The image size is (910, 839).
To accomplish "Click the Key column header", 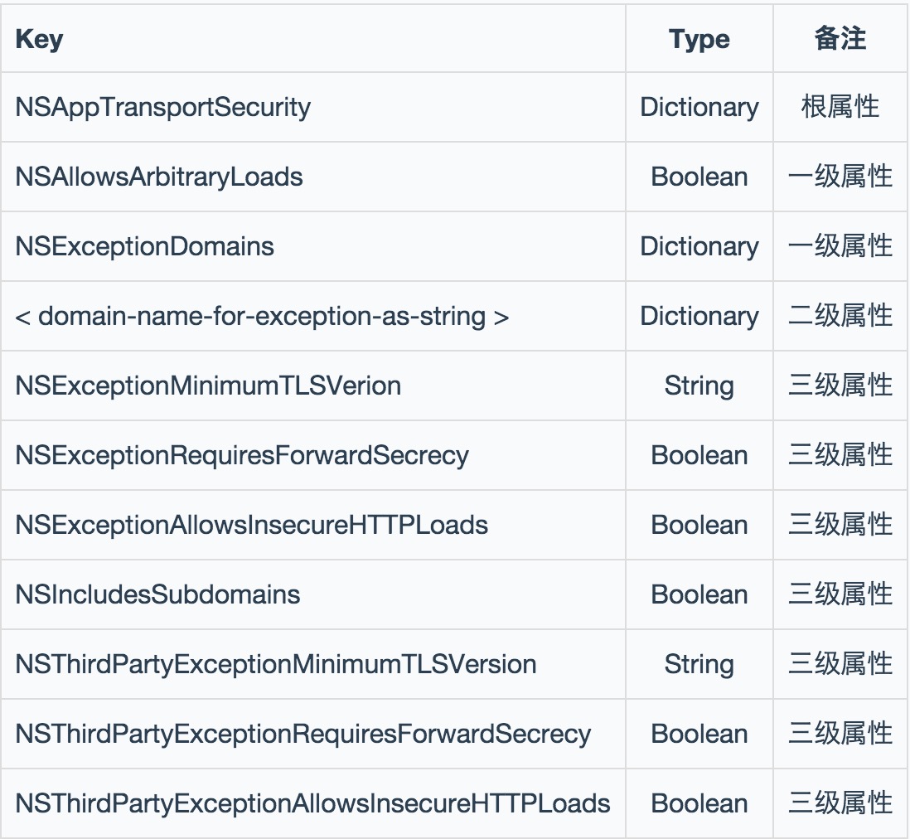I will tap(39, 39).
